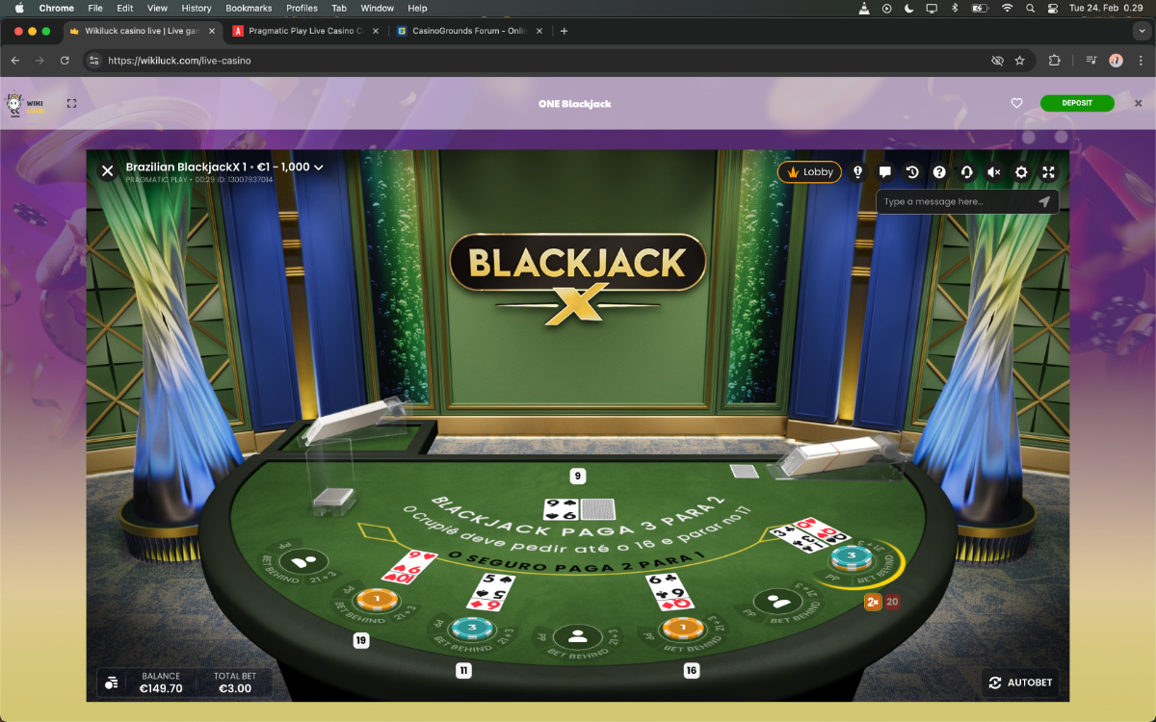Switch to CasinoGrounds Forum tab
The height and width of the screenshot is (722, 1156).
tap(466, 31)
